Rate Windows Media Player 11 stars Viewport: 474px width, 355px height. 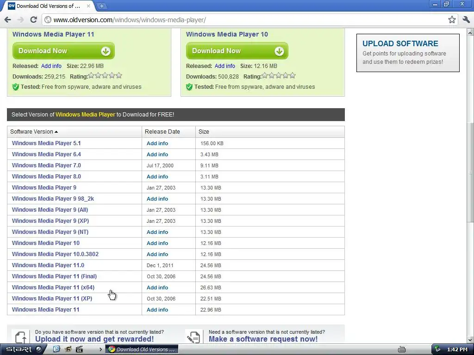pos(105,75)
